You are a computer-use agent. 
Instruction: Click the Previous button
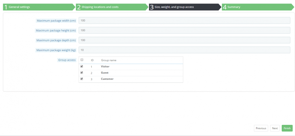pos(261,128)
